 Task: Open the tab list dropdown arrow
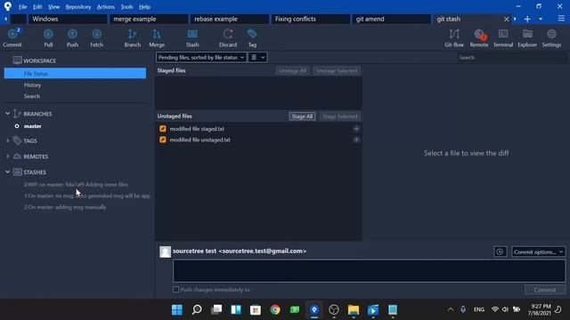coord(541,19)
